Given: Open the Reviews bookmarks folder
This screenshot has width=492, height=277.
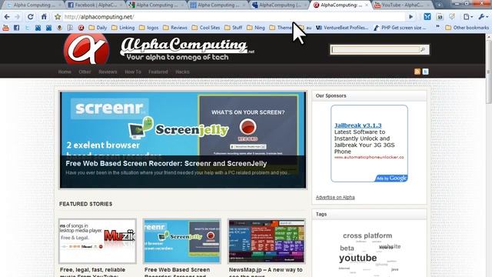Looking at the screenshot, I should (175, 28).
